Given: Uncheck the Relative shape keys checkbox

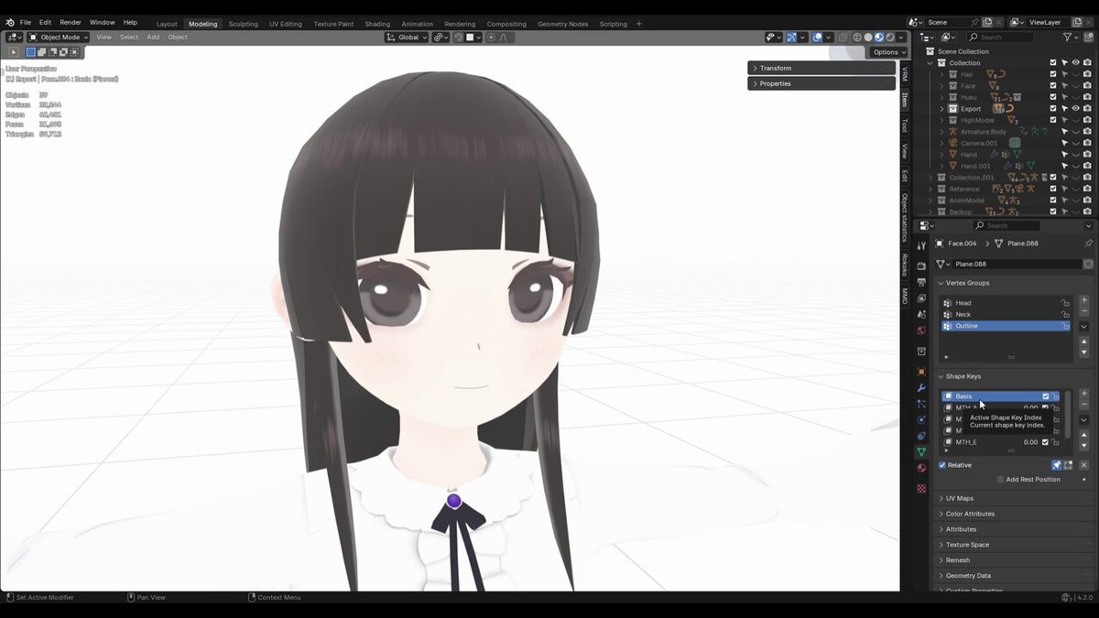Looking at the screenshot, I should [942, 465].
